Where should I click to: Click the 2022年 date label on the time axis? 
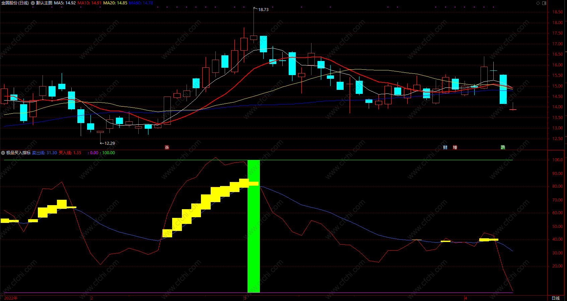click(11, 298)
